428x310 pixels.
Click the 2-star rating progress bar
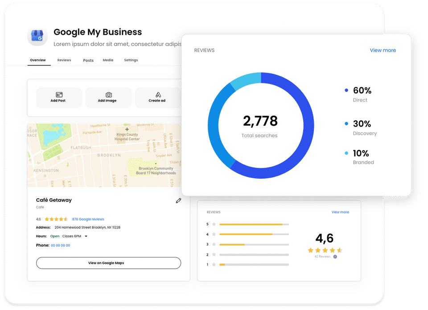pos(254,255)
